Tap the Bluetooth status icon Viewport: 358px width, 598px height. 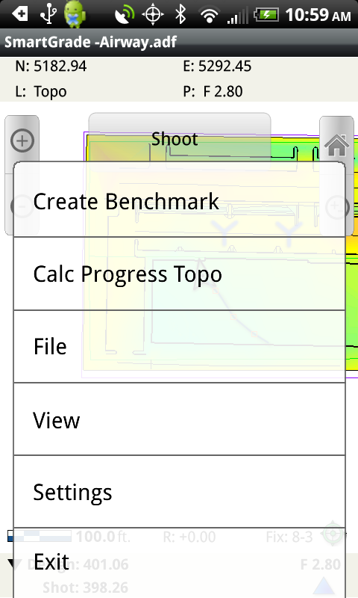pyautogui.click(x=180, y=14)
